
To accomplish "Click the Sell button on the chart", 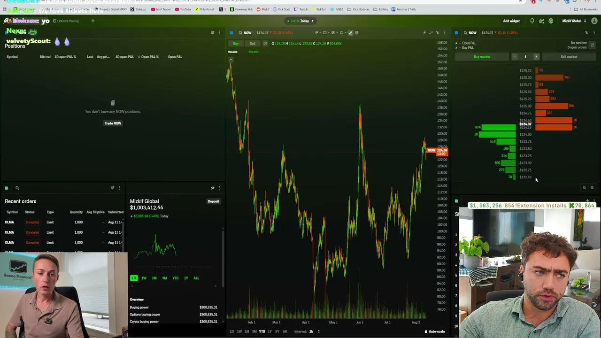I will (253, 44).
